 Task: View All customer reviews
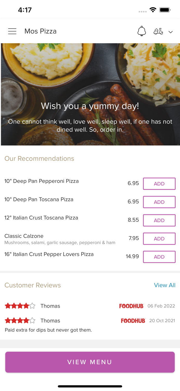(x=165, y=285)
